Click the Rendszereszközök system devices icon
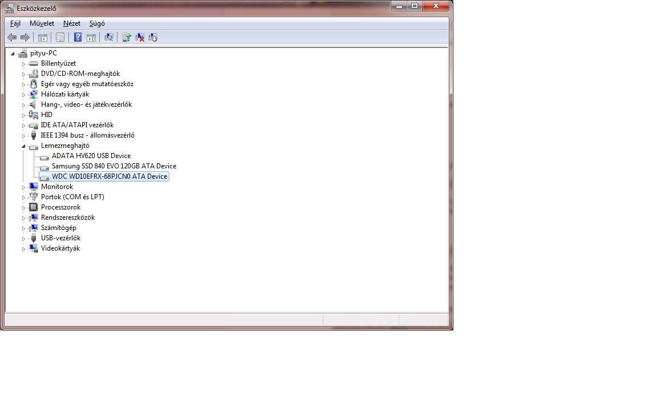 [x=34, y=217]
